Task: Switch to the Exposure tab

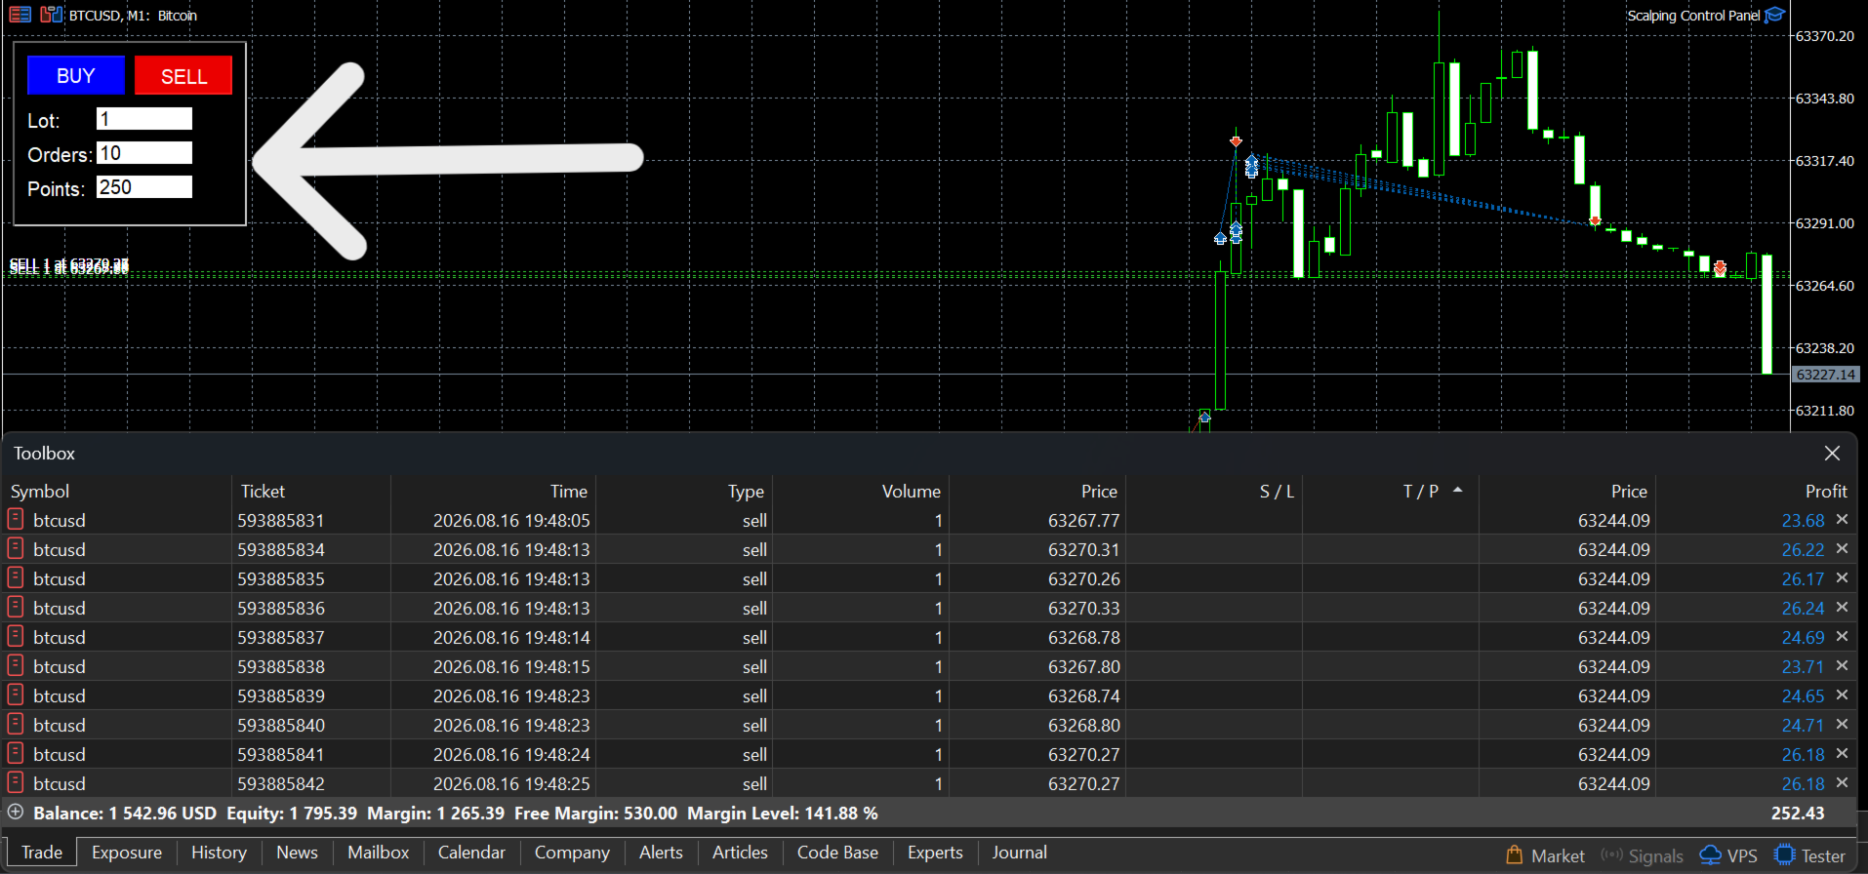Action: coord(127,853)
